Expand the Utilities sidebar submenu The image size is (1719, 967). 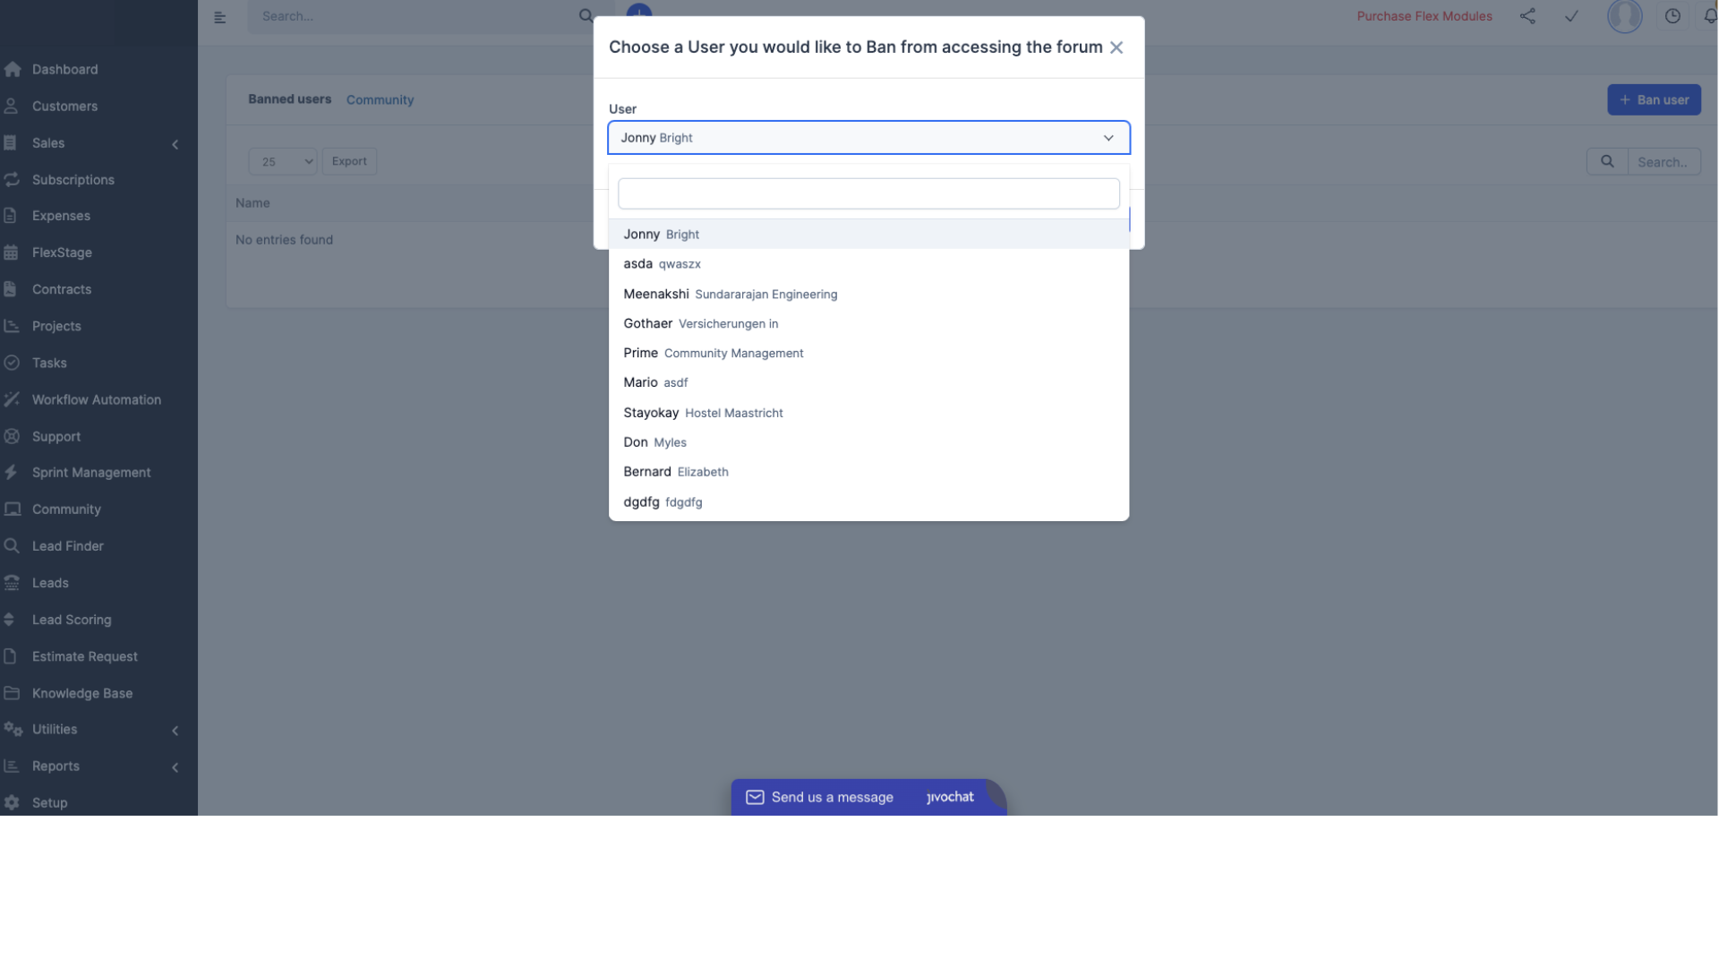(175, 730)
